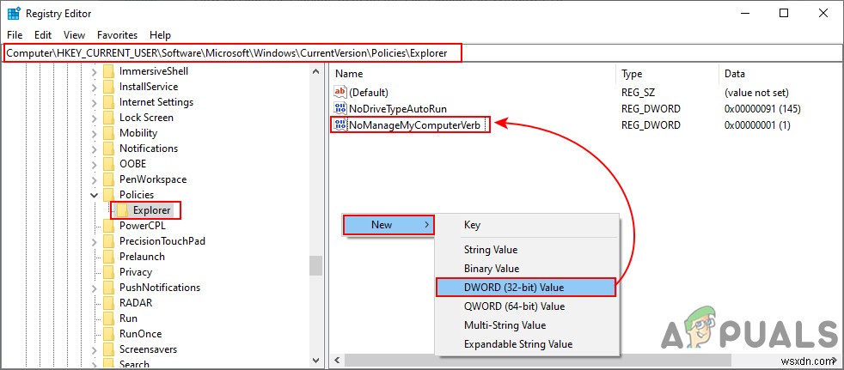
Task: Expand the PushNotifications key
Action: coord(95,288)
